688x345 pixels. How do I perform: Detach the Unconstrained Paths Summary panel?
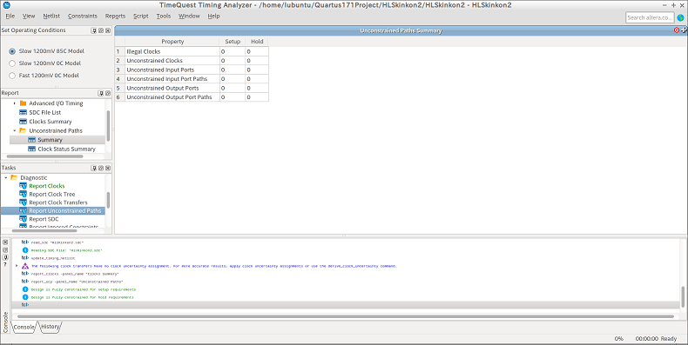coord(684,30)
